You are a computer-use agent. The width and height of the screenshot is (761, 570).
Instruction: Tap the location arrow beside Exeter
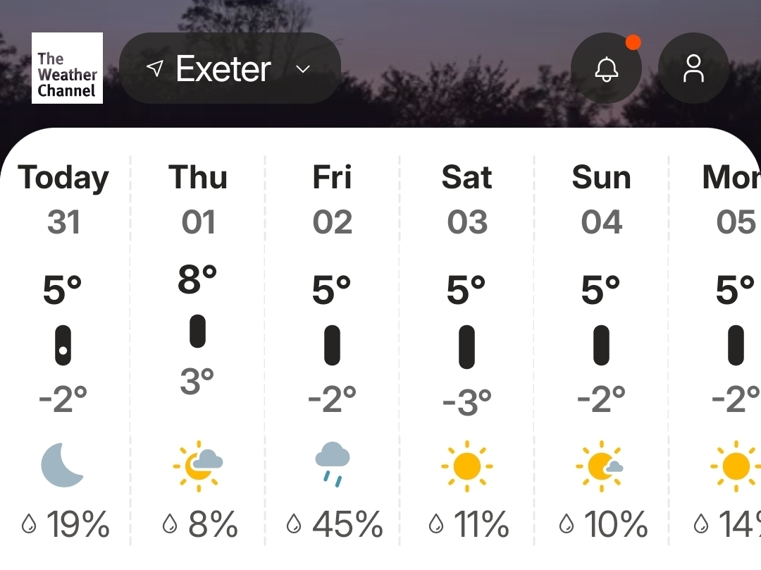coord(154,68)
